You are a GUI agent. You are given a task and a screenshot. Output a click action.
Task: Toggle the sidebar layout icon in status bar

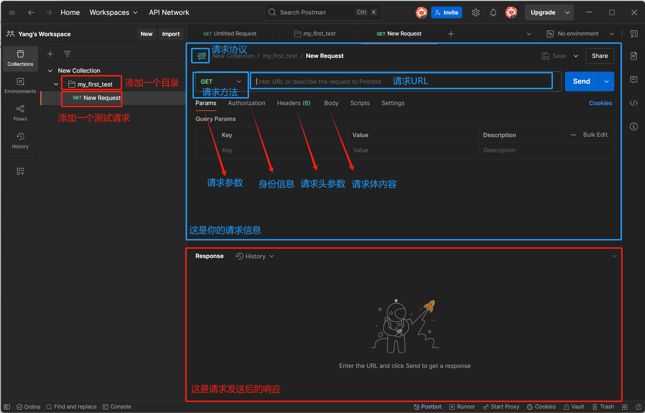[x=7, y=407]
